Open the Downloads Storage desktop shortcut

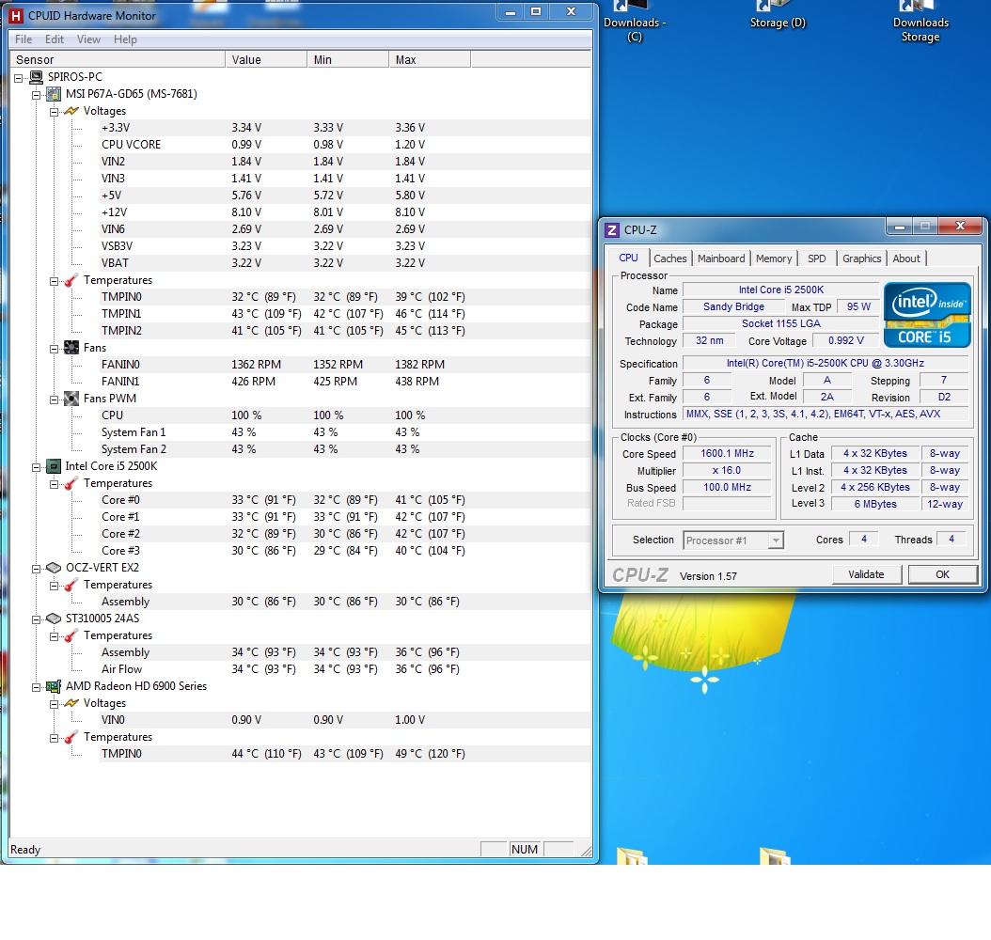coord(920,22)
